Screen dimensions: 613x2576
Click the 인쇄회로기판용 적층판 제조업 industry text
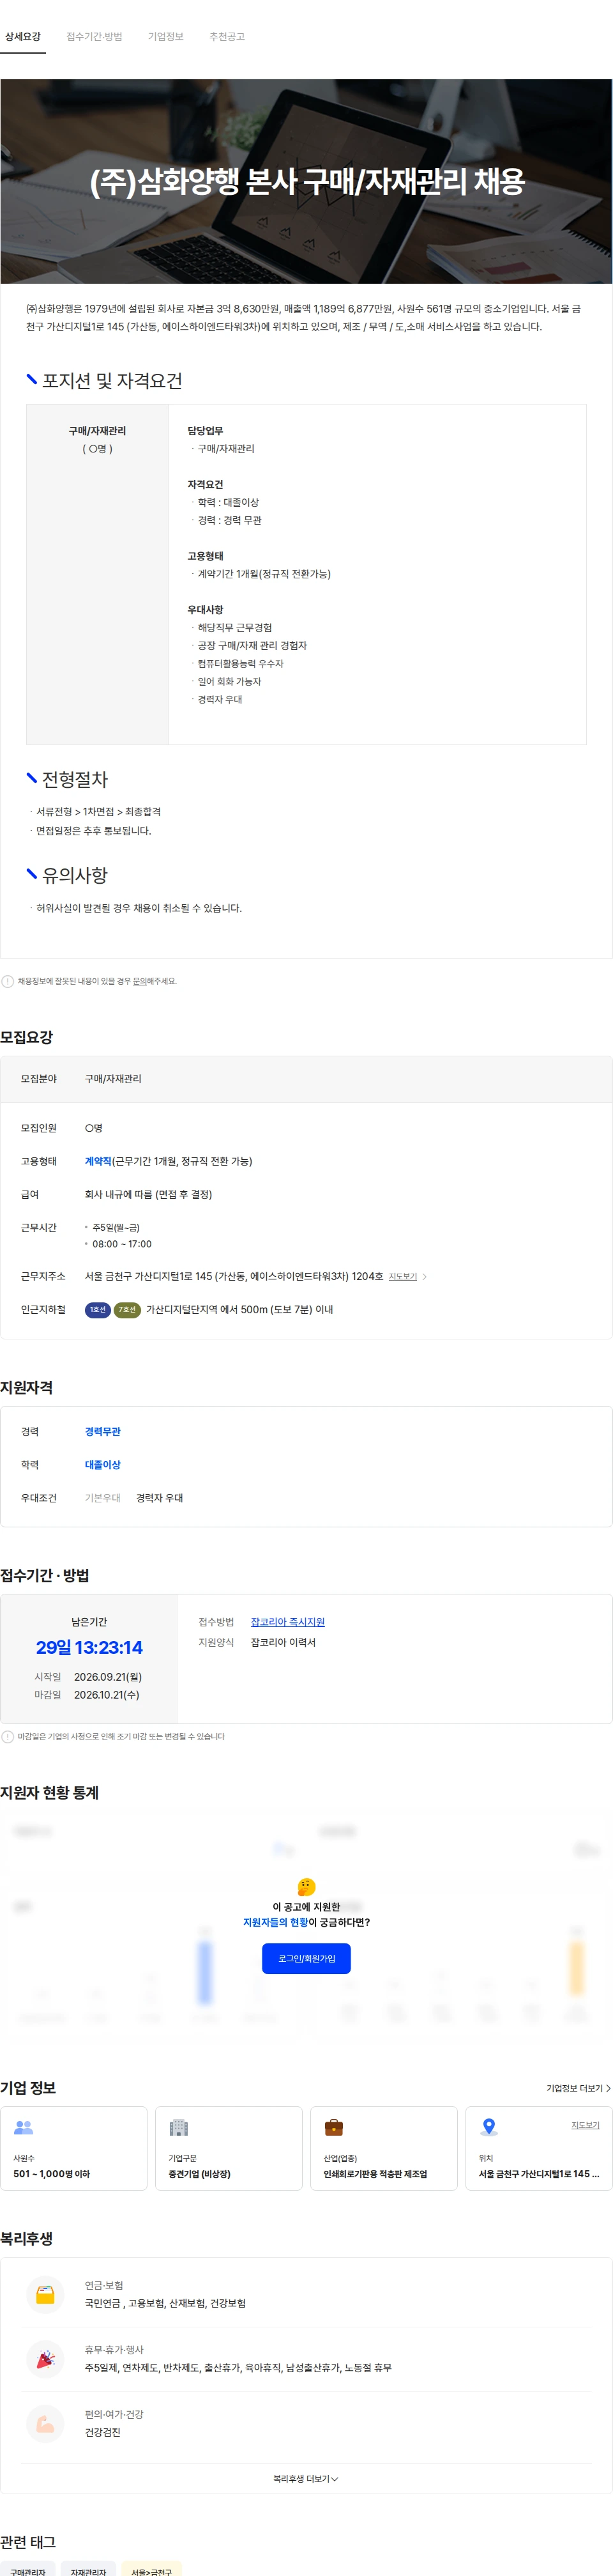point(375,2174)
